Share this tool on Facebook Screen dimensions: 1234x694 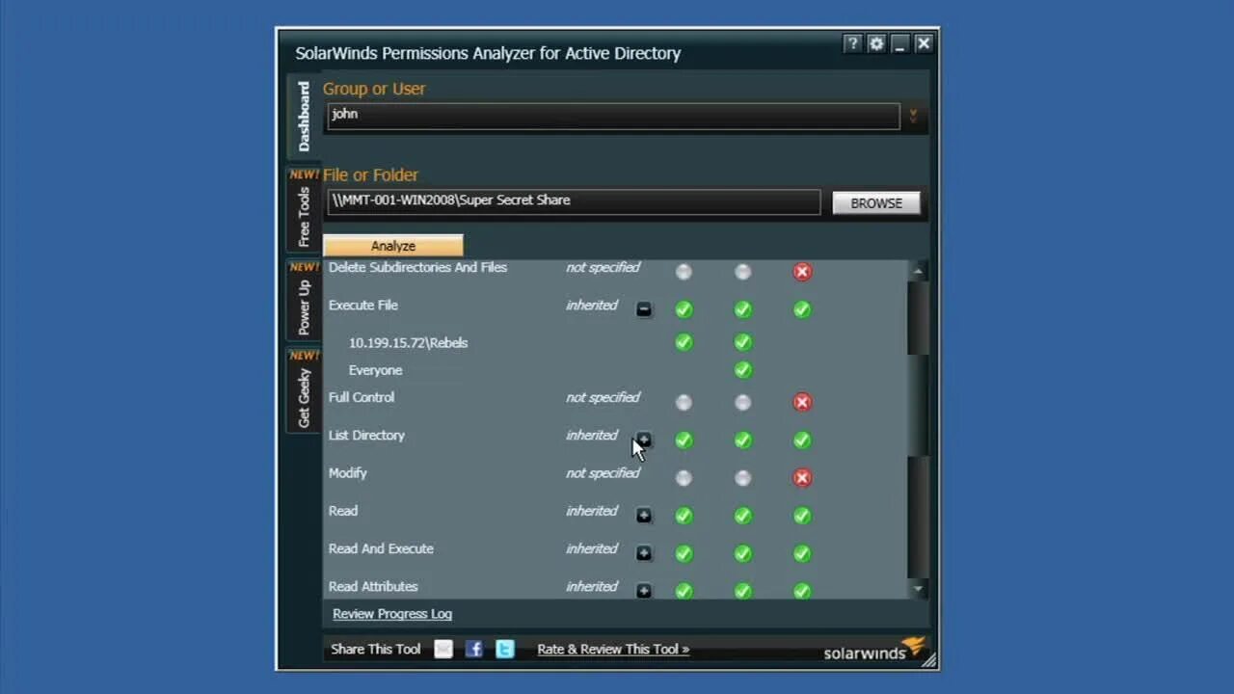(x=473, y=649)
